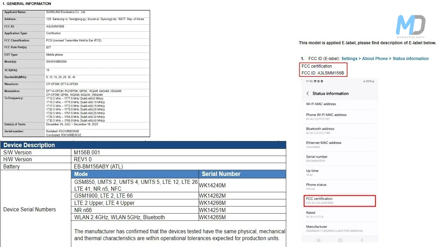
Task: Tap the Serial number entry on phone
Action: 317,158
